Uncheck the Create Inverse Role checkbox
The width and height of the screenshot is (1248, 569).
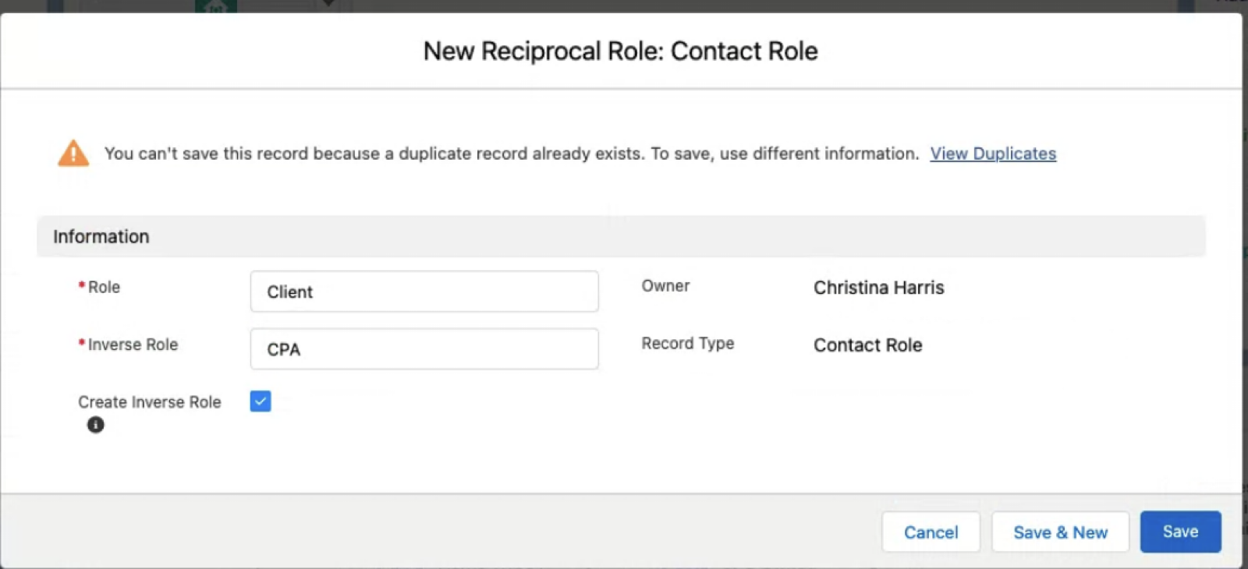pyautogui.click(x=261, y=401)
